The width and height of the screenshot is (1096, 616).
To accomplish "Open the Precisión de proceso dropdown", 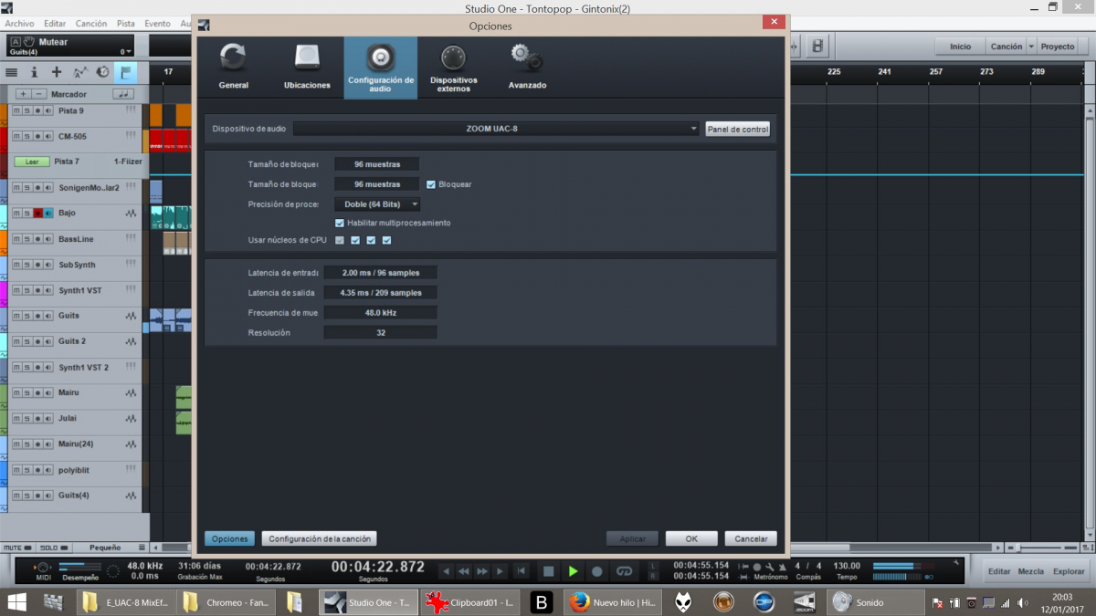I will (377, 204).
